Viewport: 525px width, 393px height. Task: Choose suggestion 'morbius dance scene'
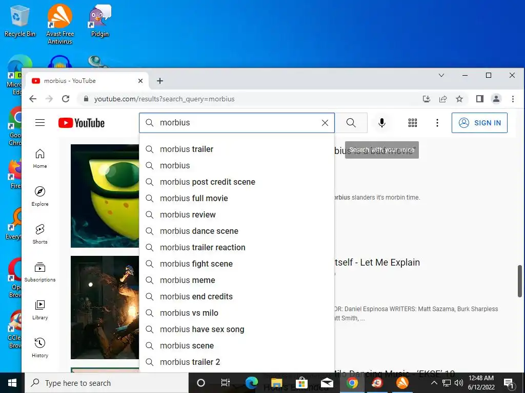pos(237,231)
